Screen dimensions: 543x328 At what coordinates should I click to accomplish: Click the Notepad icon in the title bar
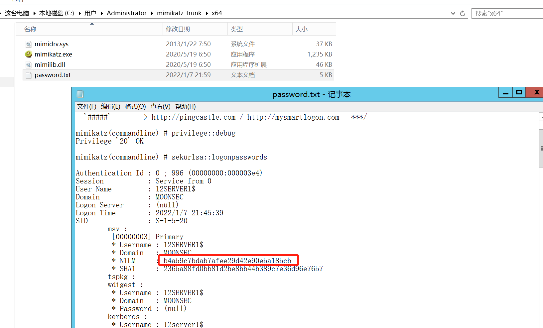tap(80, 94)
